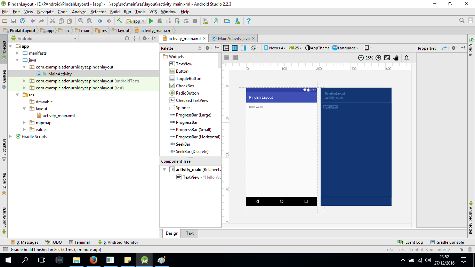Switch to the MainActivity.java tab
475x267 pixels.
pos(233,39)
